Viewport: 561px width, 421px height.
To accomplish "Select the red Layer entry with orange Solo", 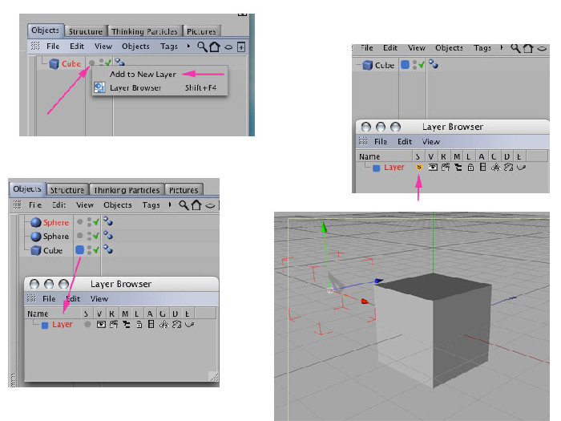I will tap(394, 167).
